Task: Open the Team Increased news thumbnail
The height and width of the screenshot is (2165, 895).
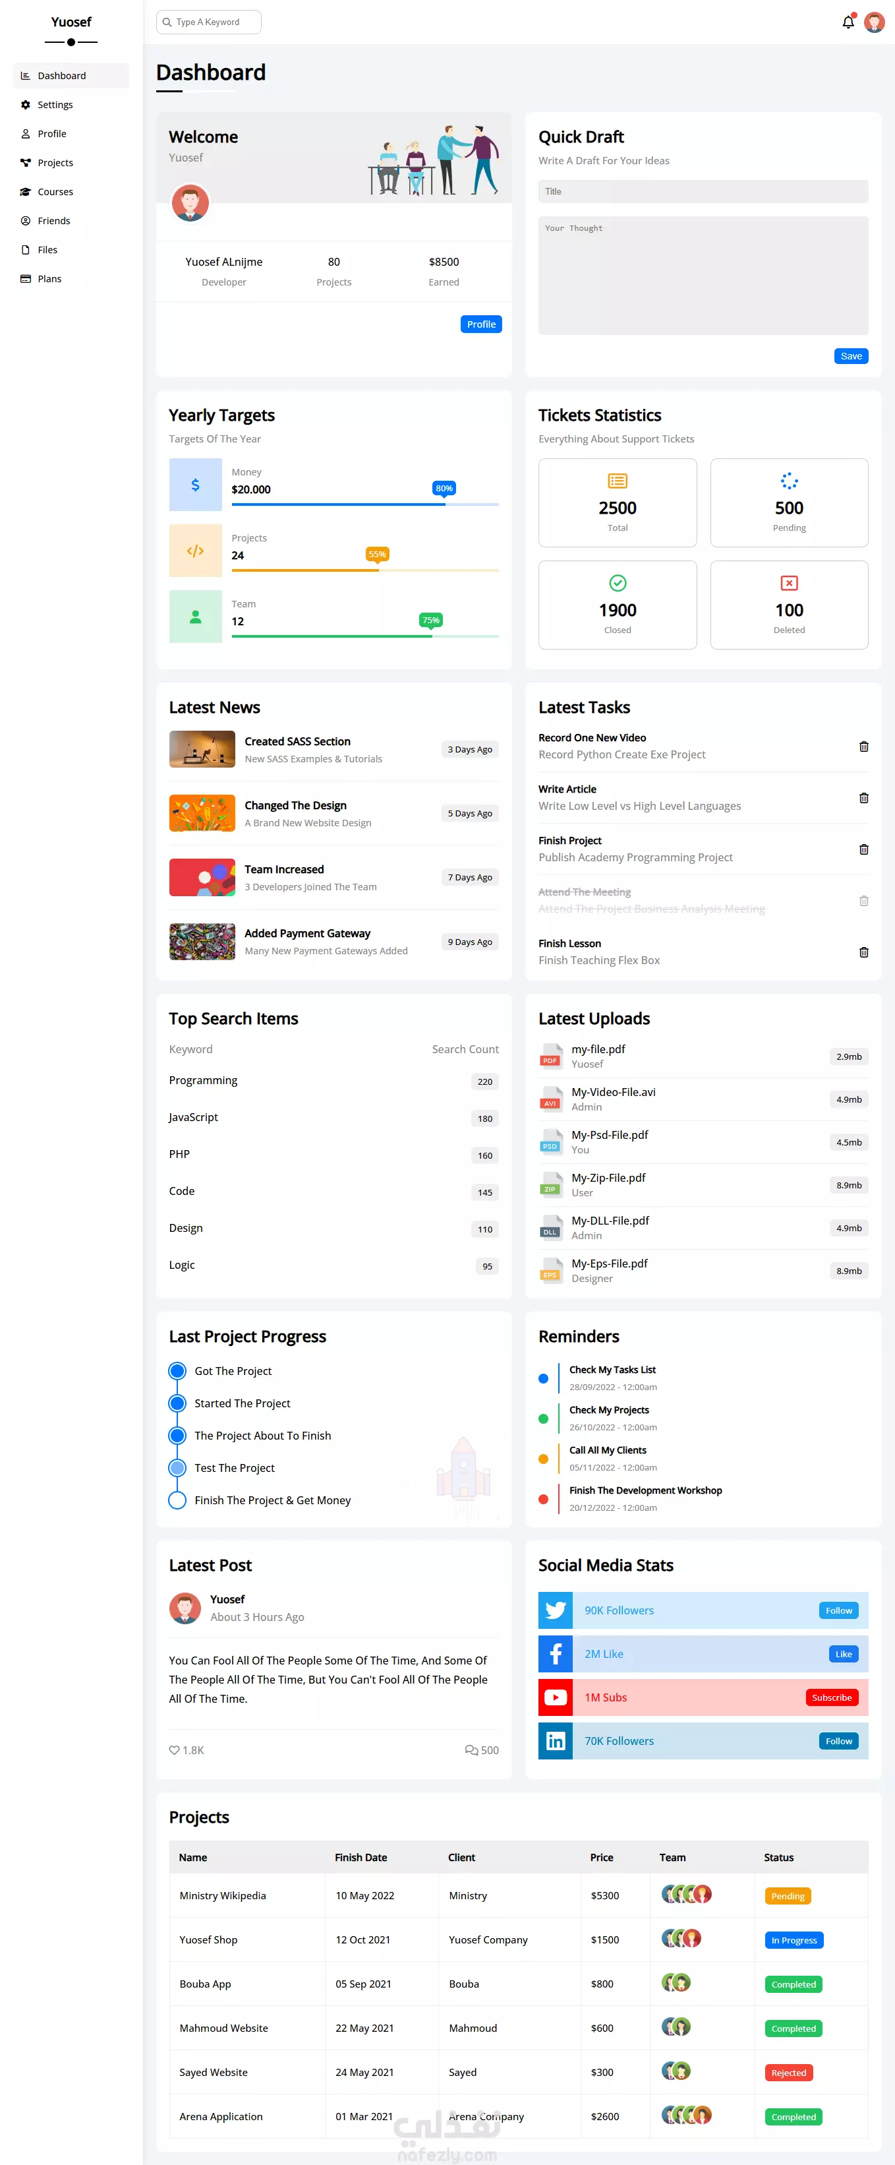Action: coord(202,876)
